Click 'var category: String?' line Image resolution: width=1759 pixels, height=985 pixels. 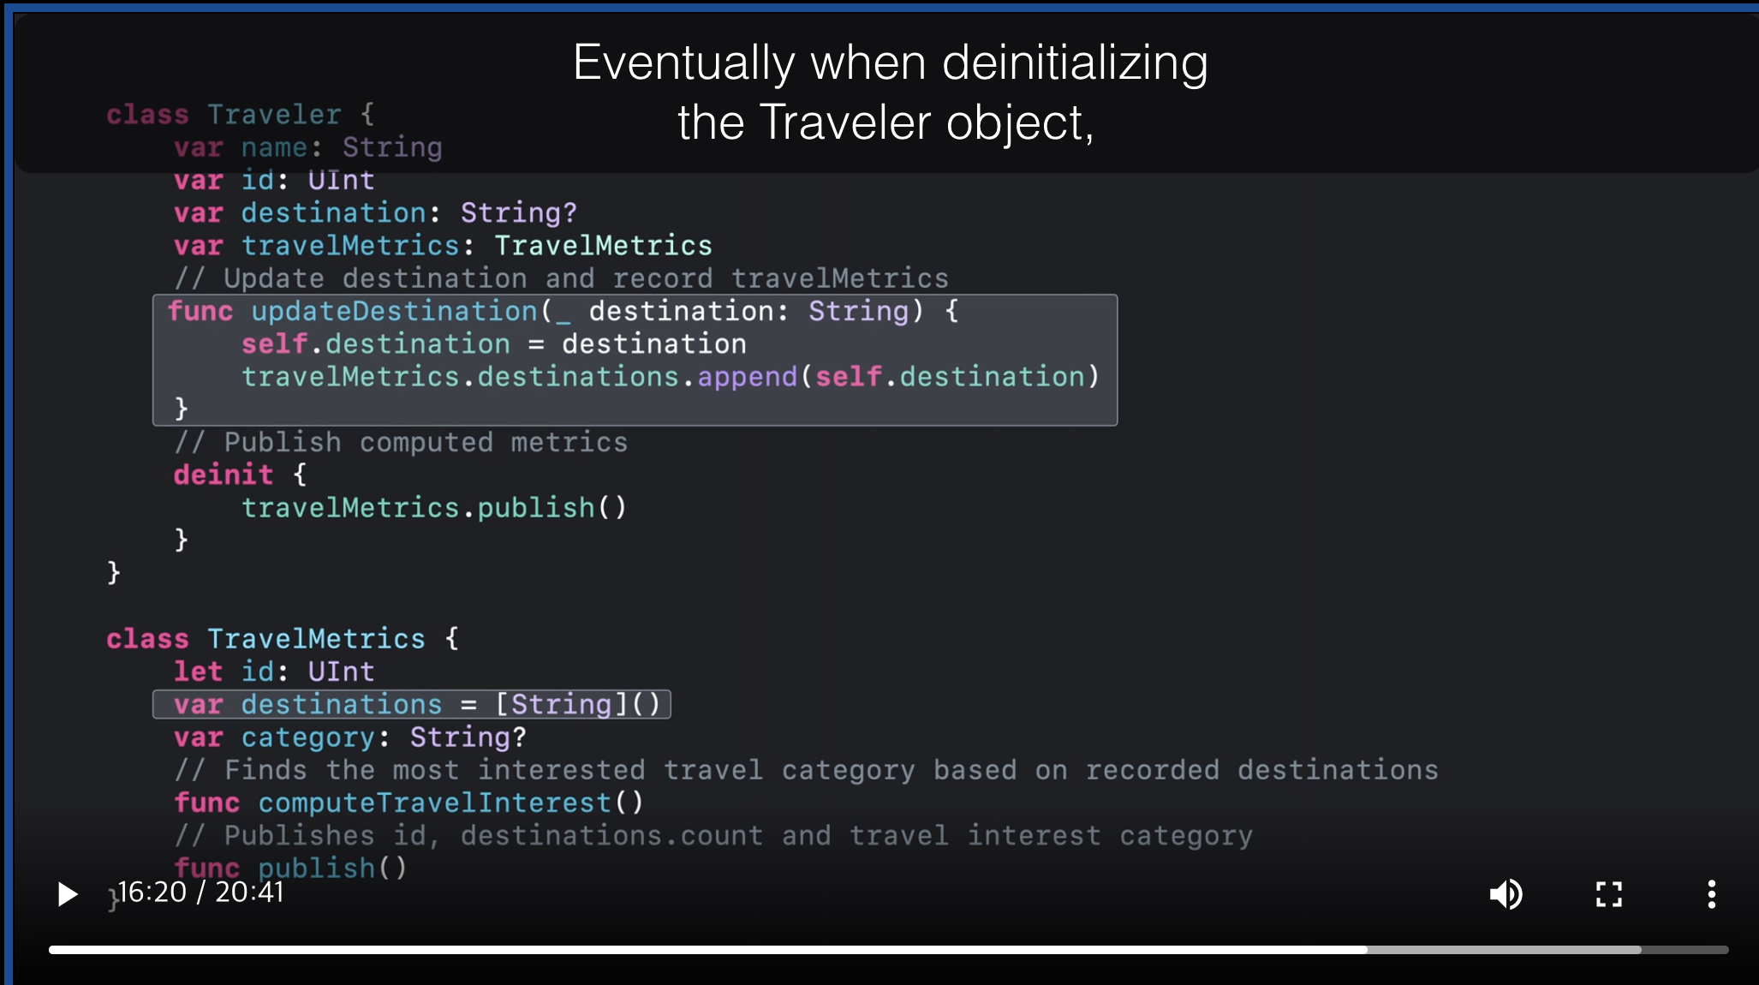pos(349,737)
